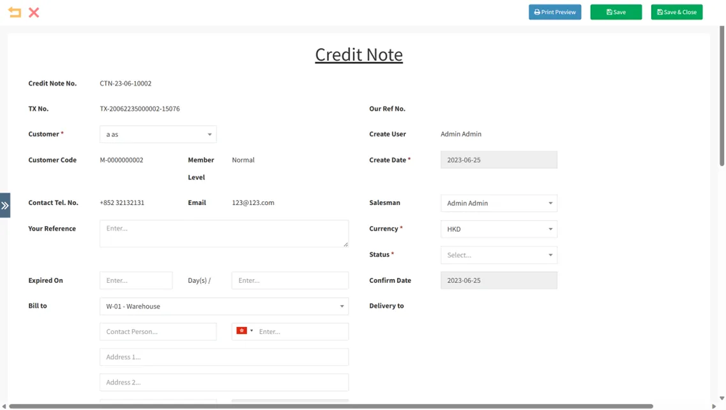Open the Currency dropdown showing HKD
The image size is (726, 410).
[x=498, y=229]
